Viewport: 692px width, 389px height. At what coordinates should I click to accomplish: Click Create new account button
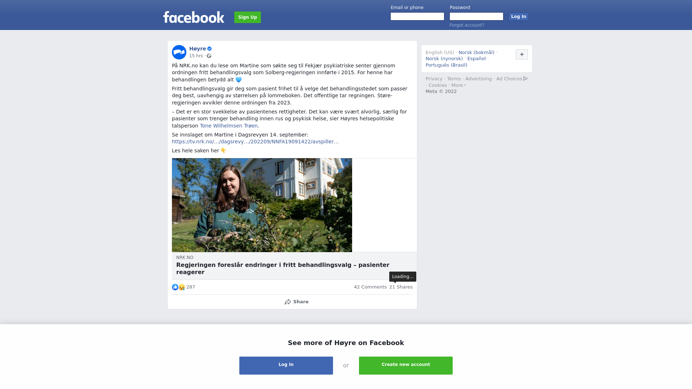pos(406,366)
